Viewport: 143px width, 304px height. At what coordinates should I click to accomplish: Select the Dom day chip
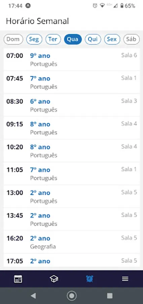pyautogui.click(x=13, y=40)
